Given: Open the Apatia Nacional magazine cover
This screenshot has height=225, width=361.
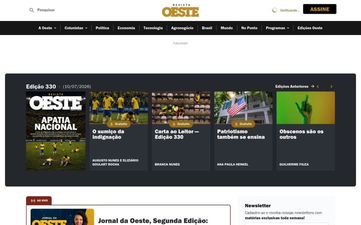Looking at the screenshot, I should 56,131.
